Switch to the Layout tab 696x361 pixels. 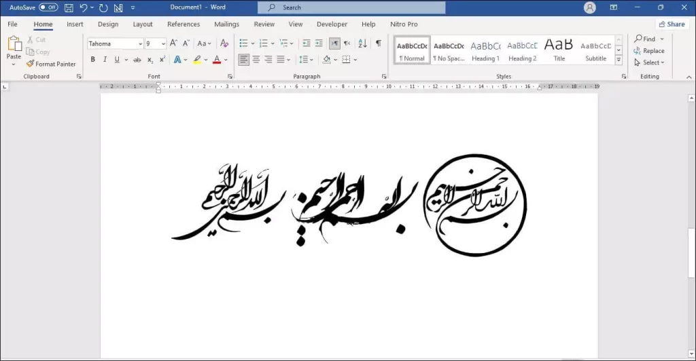click(143, 24)
